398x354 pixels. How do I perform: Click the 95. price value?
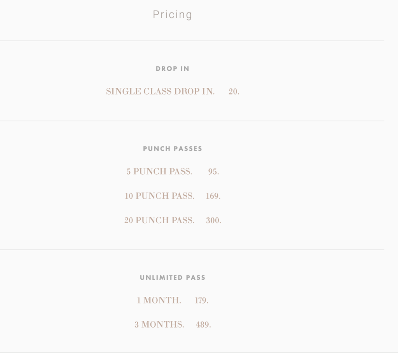pyautogui.click(x=213, y=172)
